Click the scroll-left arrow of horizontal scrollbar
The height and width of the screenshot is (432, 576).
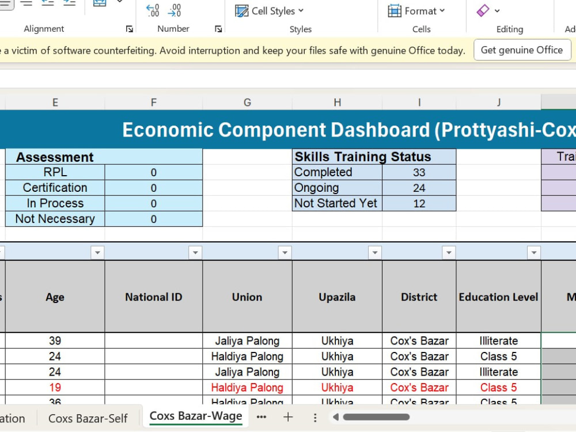point(335,417)
